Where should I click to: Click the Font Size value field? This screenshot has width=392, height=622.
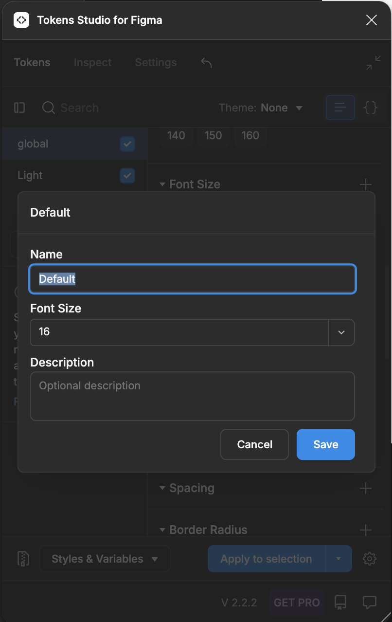(179, 332)
